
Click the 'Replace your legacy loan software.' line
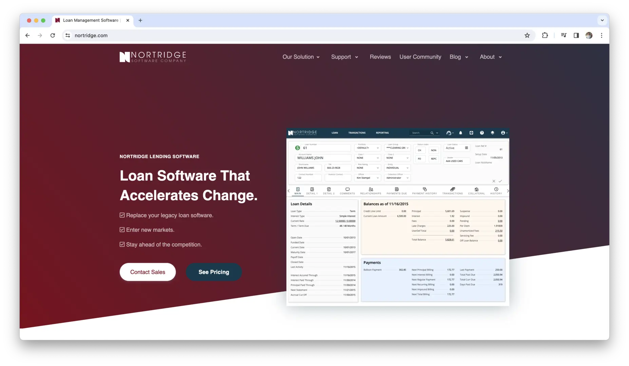click(167, 215)
